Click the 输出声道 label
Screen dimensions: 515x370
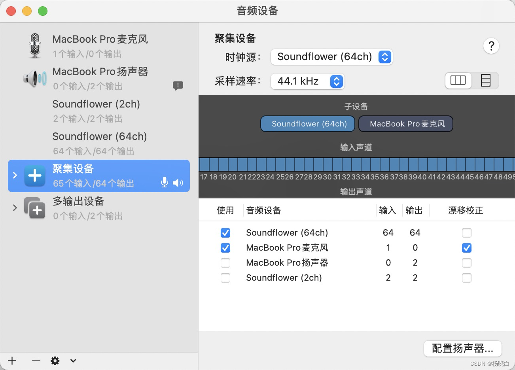click(356, 192)
